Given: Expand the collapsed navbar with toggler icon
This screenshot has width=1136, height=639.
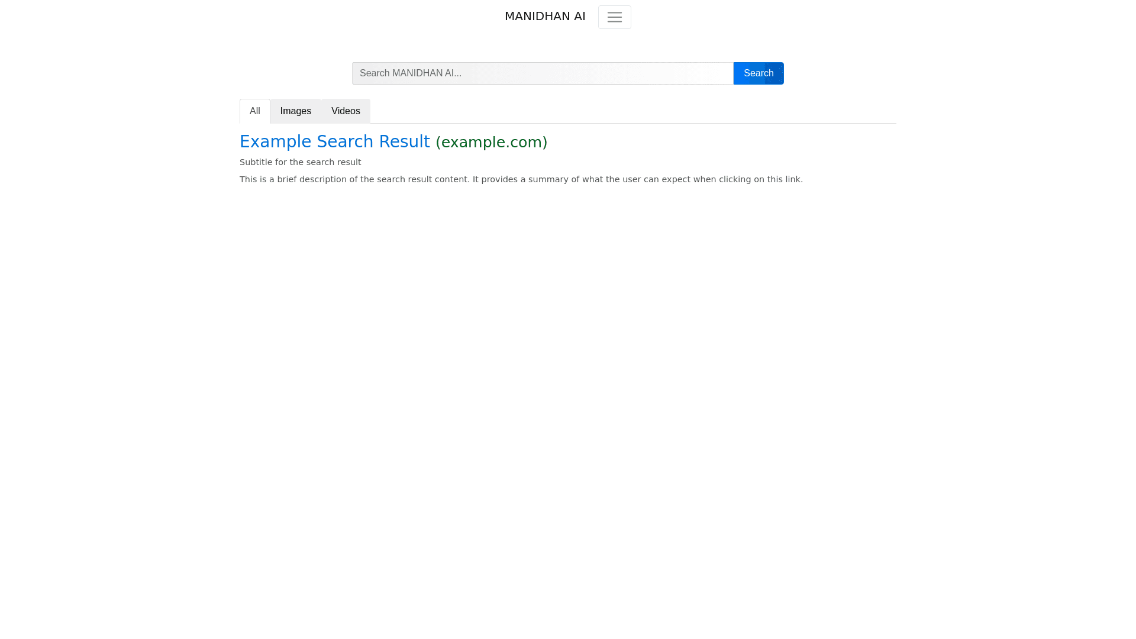Looking at the screenshot, I should click(614, 17).
